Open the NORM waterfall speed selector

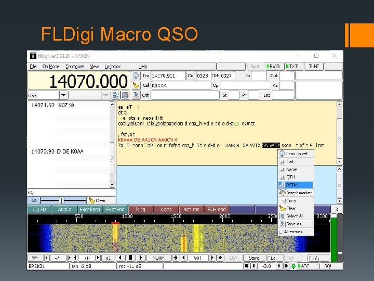pyautogui.click(x=158, y=258)
